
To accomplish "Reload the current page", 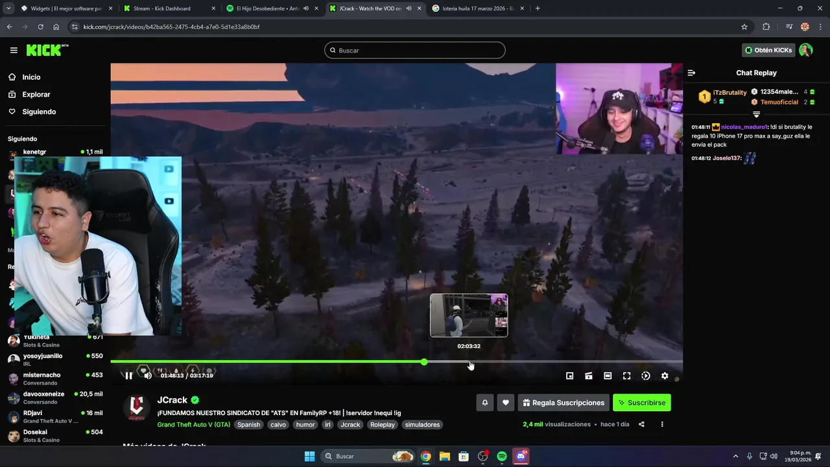I will tap(40, 27).
